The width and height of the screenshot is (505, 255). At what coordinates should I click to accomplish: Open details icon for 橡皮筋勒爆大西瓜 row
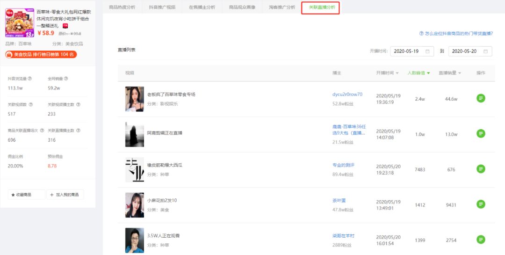click(x=481, y=168)
